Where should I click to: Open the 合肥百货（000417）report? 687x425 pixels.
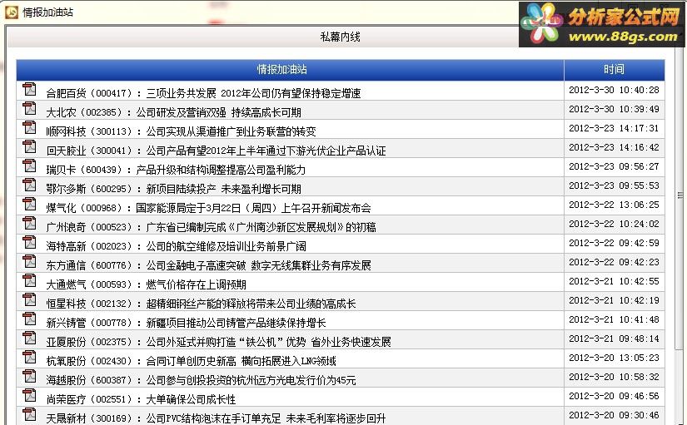(203, 93)
